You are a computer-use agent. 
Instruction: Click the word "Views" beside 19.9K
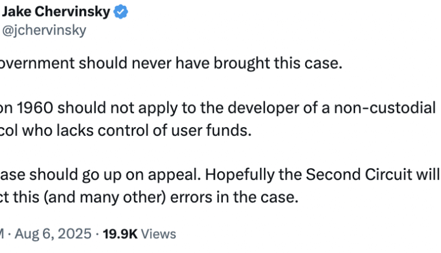click(x=158, y=234)
